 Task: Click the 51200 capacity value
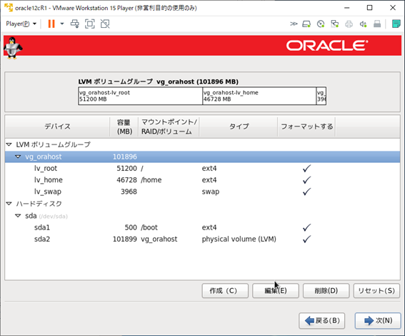126,168
